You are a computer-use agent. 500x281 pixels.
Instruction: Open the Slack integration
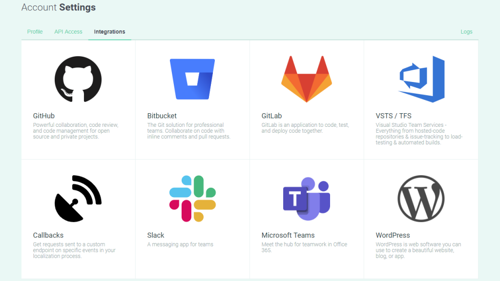(155, 235)
